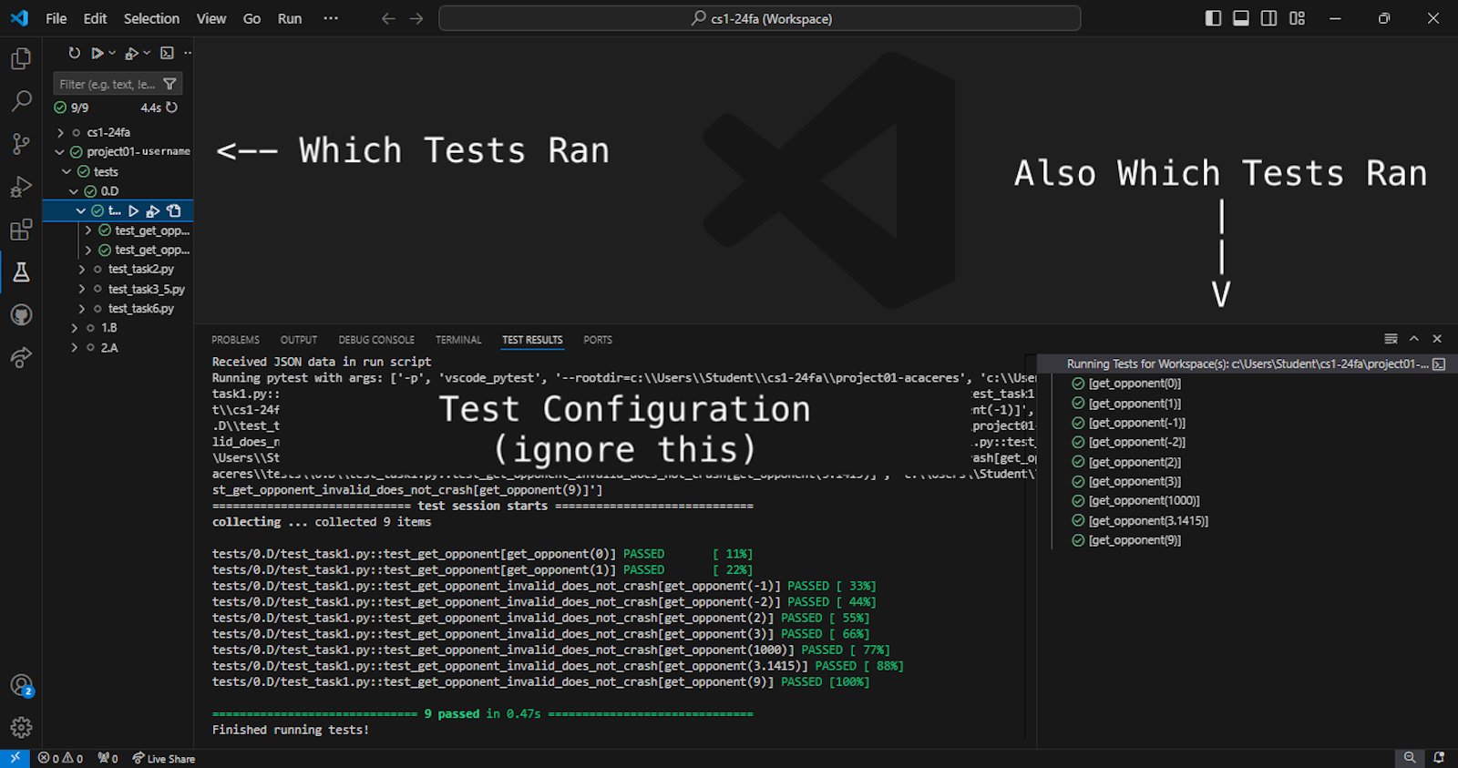Switch to the Terminal tab
1458x768 pixels.
click(458, 340)
